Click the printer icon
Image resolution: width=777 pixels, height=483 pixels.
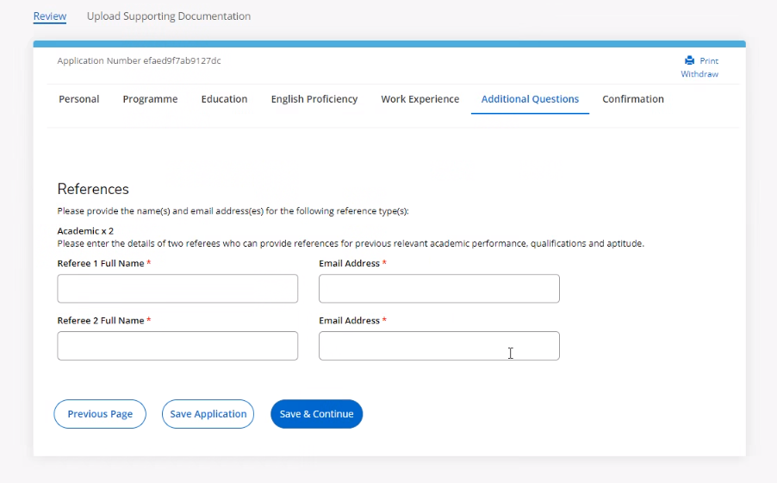689,60
